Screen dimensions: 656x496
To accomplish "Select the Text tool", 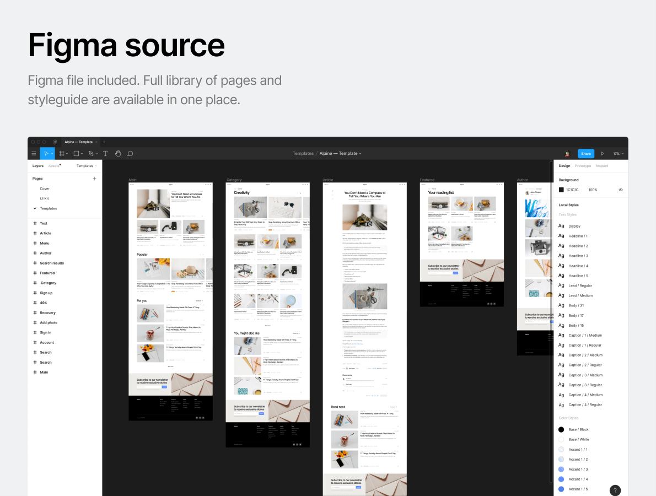I will tap(105, 153).
